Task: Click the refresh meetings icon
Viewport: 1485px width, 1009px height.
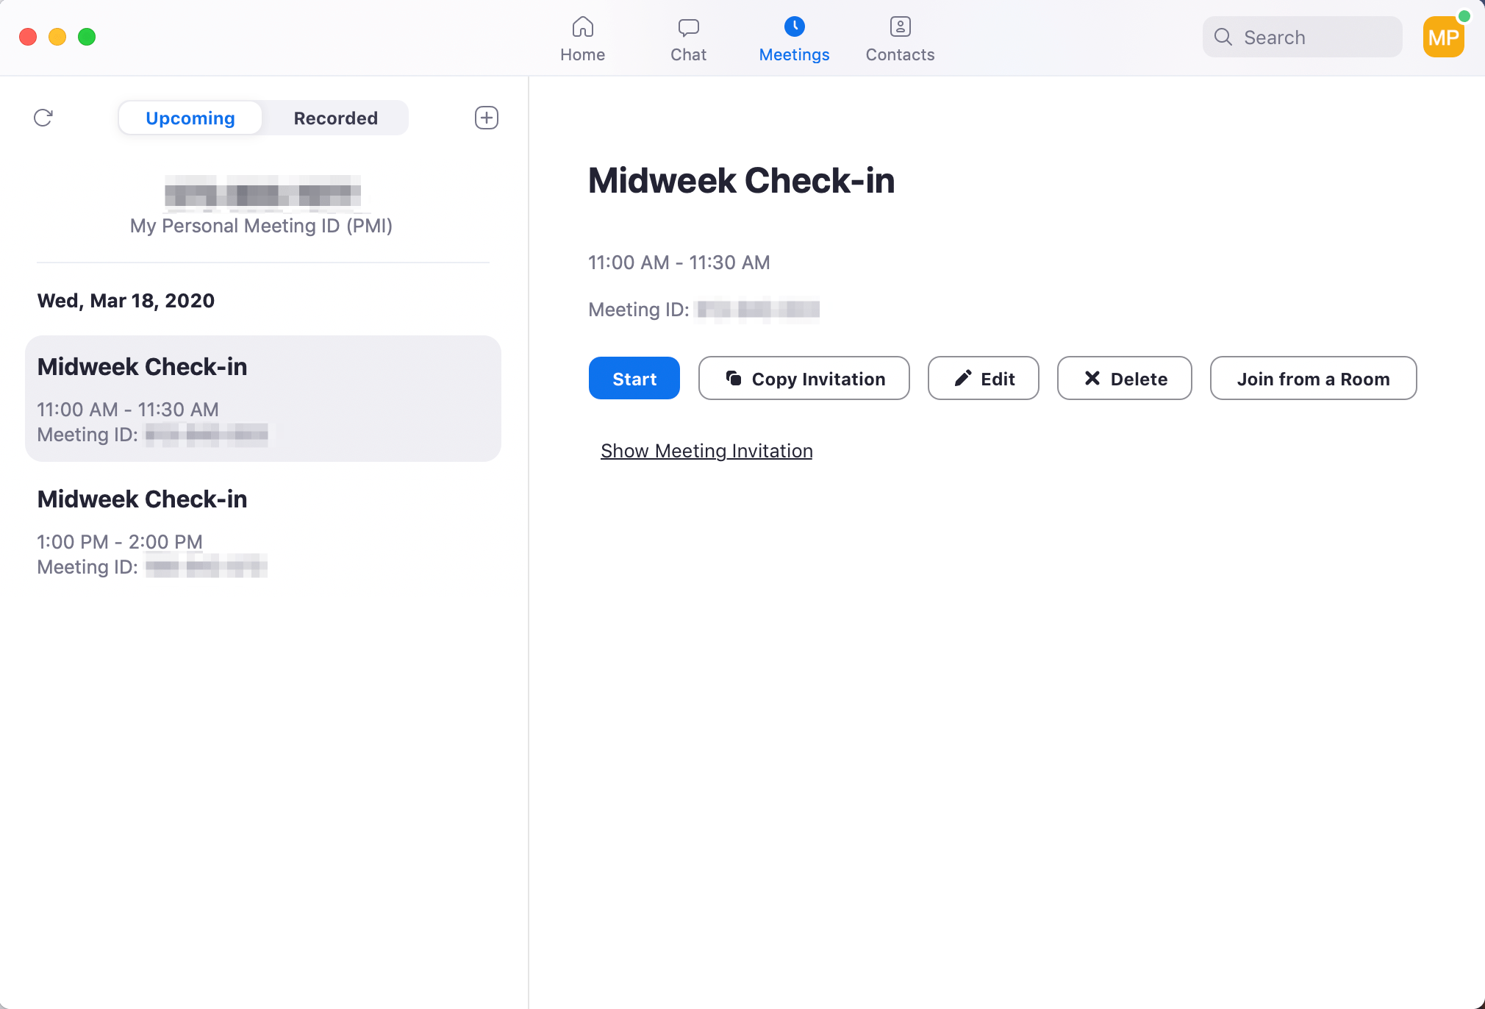Action: 43,118
